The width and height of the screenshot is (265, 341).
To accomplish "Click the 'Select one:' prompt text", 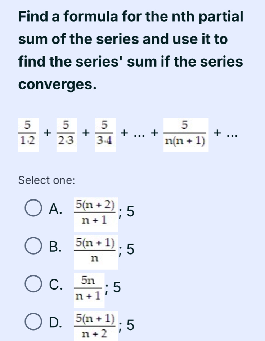I will point(47,180).
